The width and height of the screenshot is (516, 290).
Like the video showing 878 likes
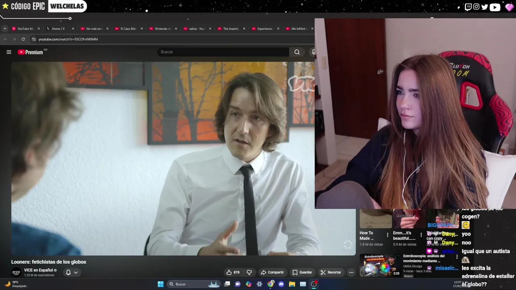[233, 272]
